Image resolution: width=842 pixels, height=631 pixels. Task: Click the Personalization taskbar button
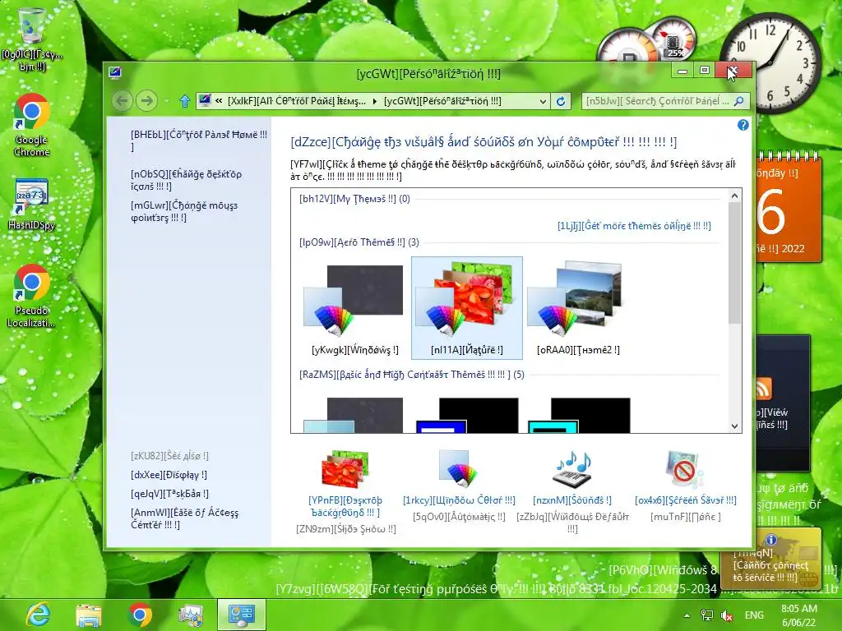(242, 615)
